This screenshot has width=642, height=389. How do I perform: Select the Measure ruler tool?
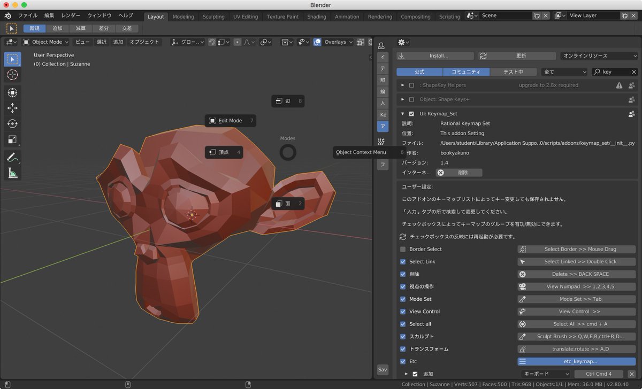(12, 173)
